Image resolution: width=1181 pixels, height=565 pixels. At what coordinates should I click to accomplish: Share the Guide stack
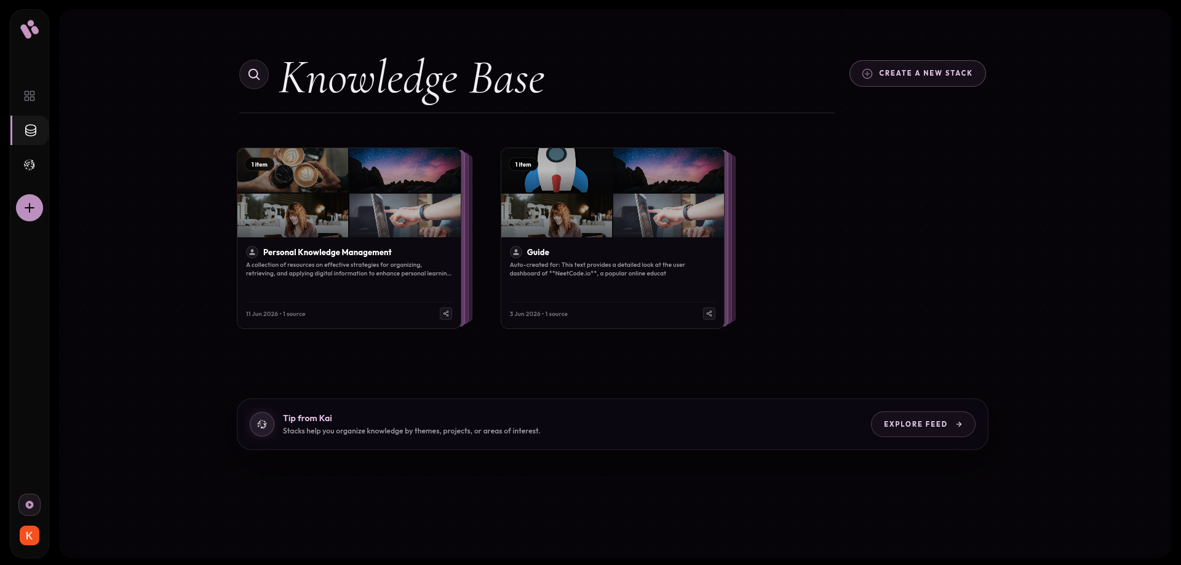[709, 314]
